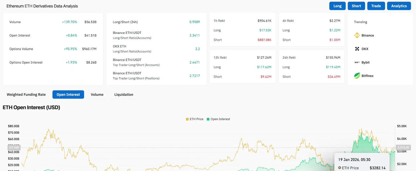Click the OKX logo icon

[x=357, y=49]
